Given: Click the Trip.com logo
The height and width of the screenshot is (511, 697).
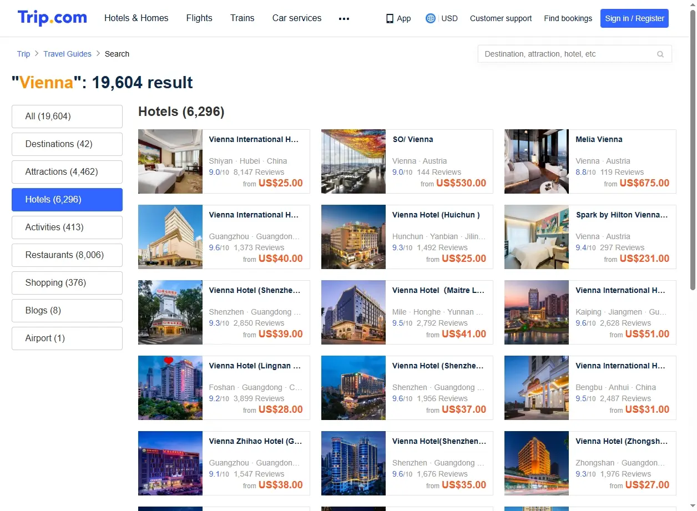Looking at the screenshot, I should tap(52, 18).
